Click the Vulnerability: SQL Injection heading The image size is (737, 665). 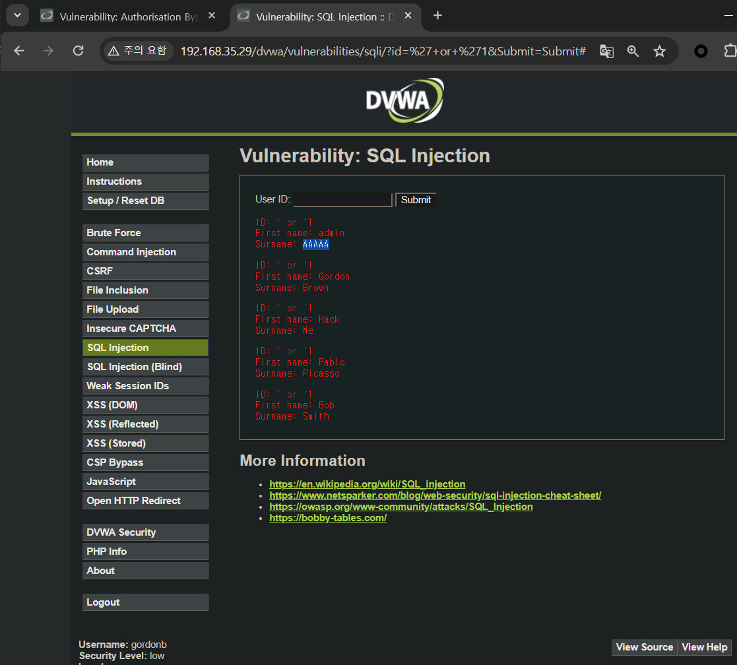click(365, 156)
